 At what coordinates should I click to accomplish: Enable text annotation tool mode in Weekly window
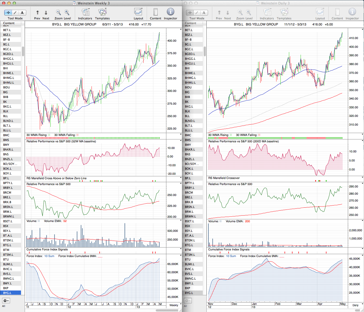22,12
